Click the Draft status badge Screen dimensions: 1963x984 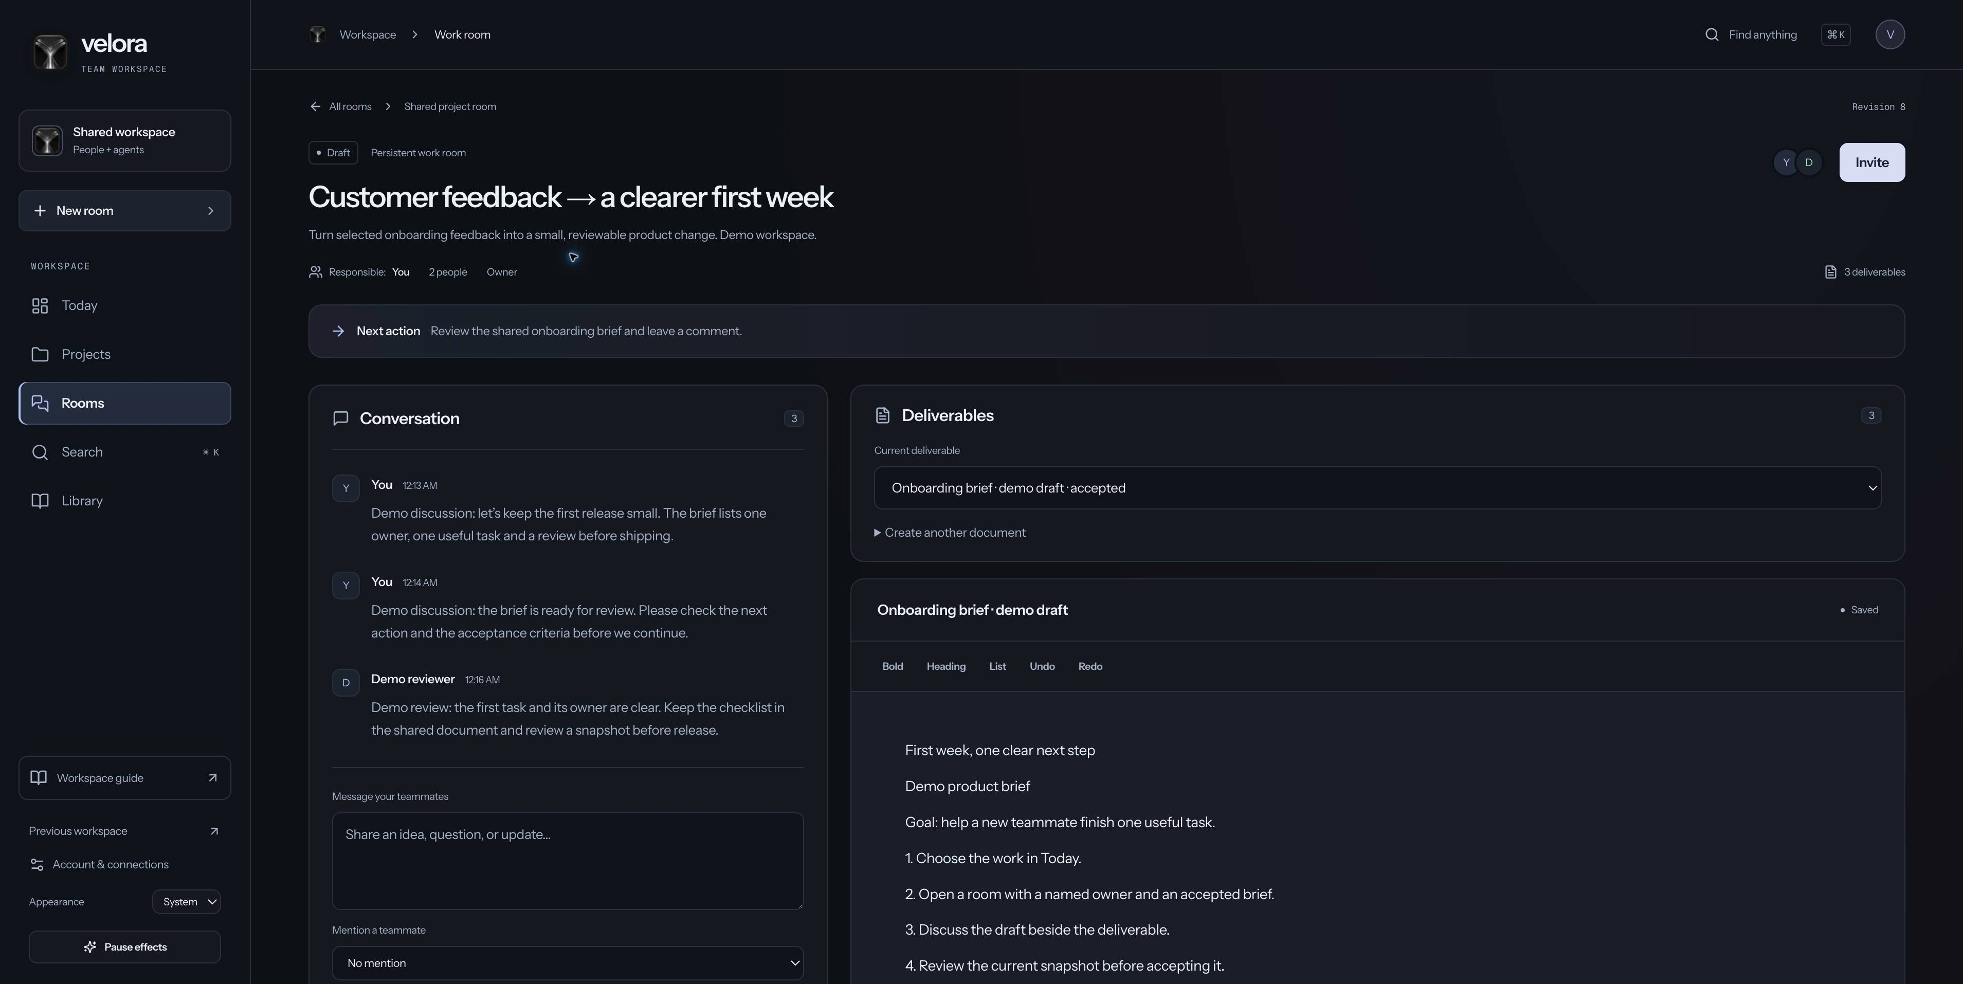click(333, 153)
